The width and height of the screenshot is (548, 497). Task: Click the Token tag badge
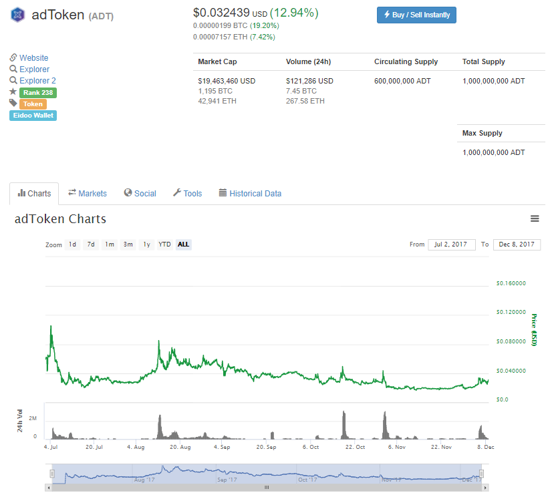(33, 104)
